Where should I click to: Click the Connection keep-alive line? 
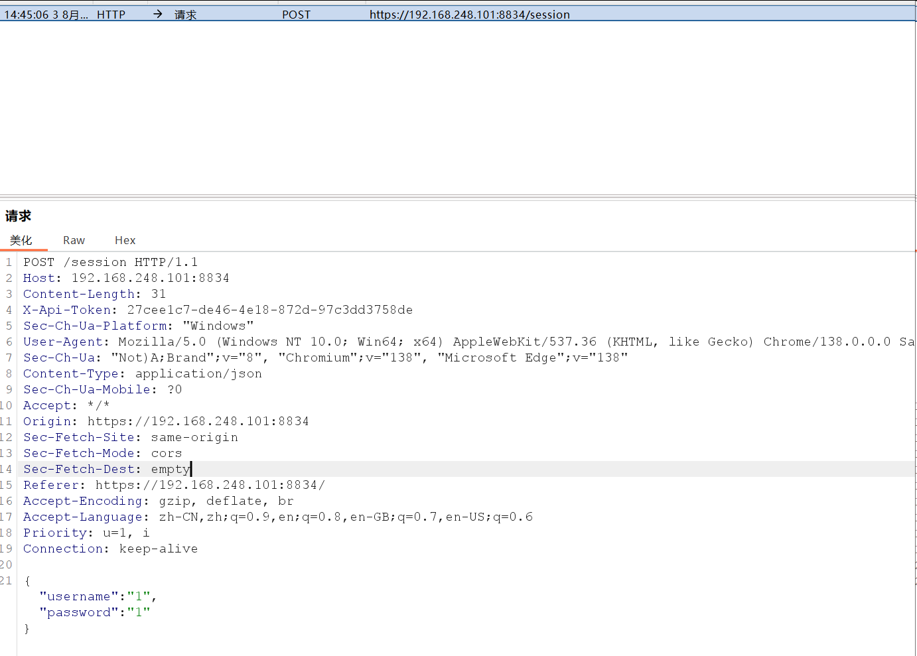pyautogui.click(x=111, y=549)
